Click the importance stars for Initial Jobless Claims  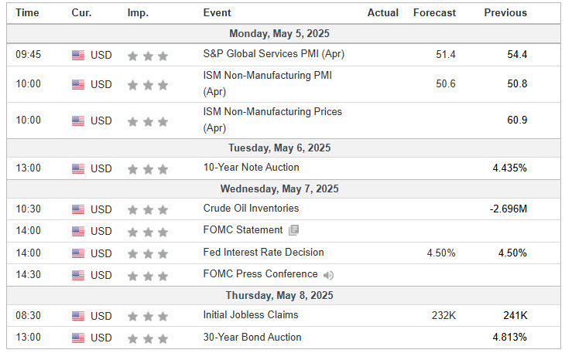(148, 317)
